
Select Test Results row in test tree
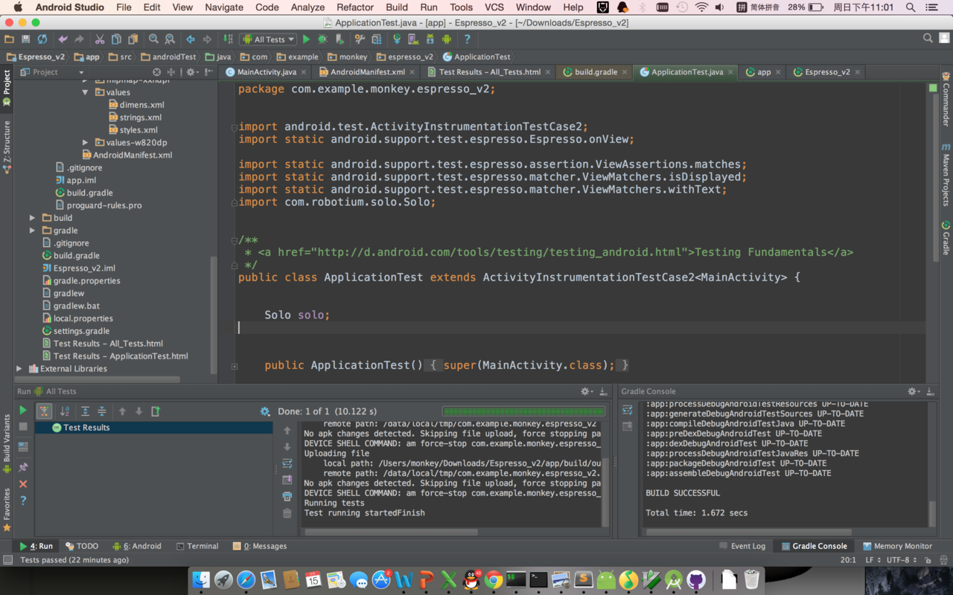153,428
